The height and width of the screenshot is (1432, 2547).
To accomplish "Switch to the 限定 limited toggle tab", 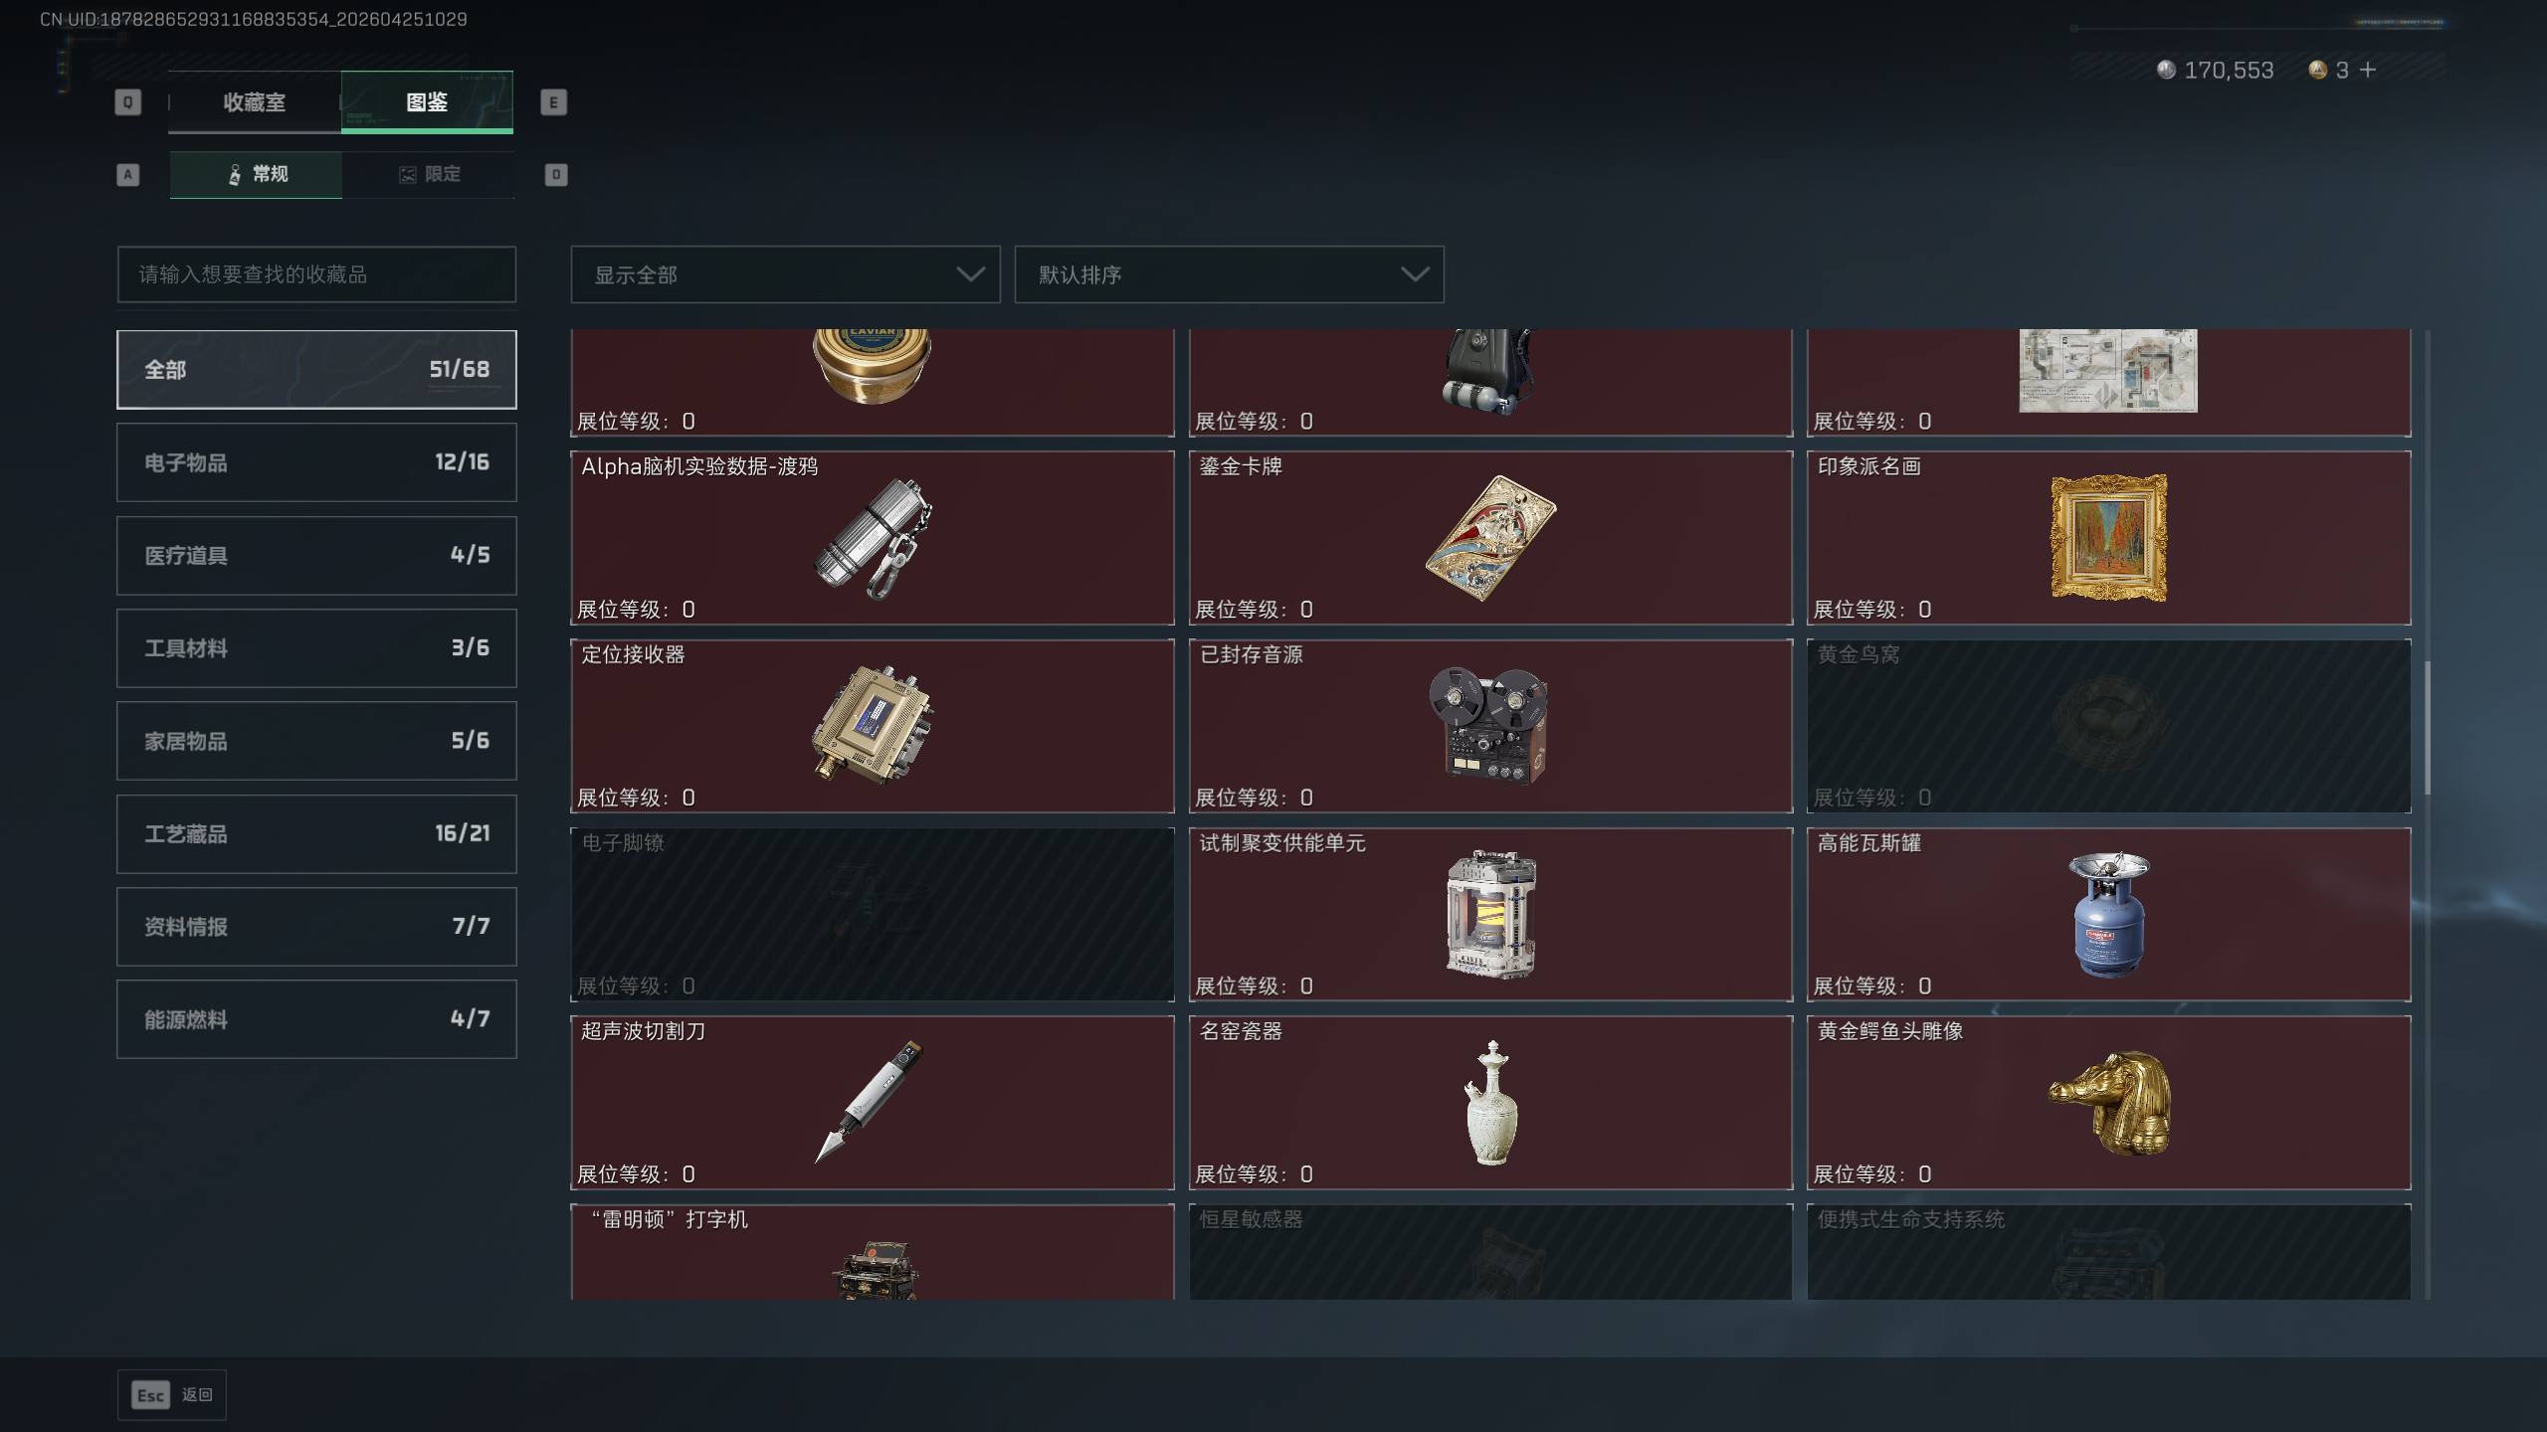I will tap(429, 174).
